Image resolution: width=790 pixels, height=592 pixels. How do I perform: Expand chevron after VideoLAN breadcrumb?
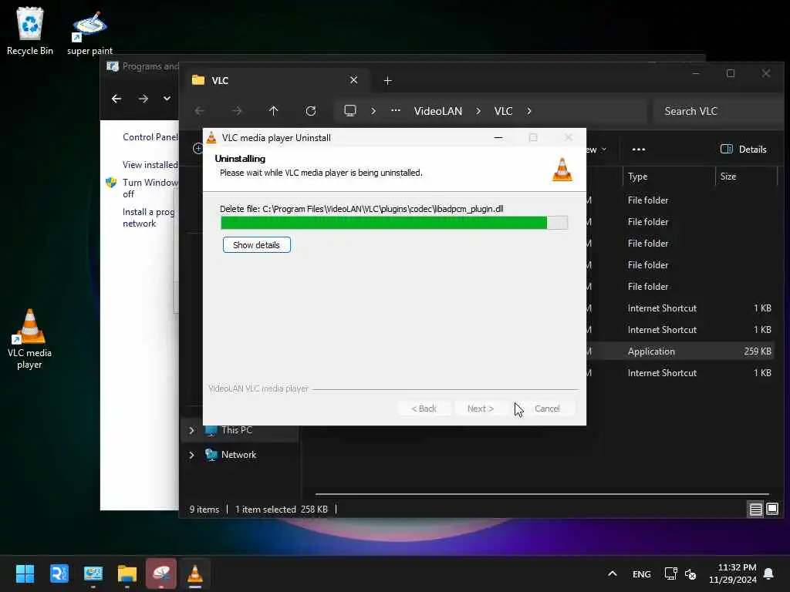tap(478, 111)
